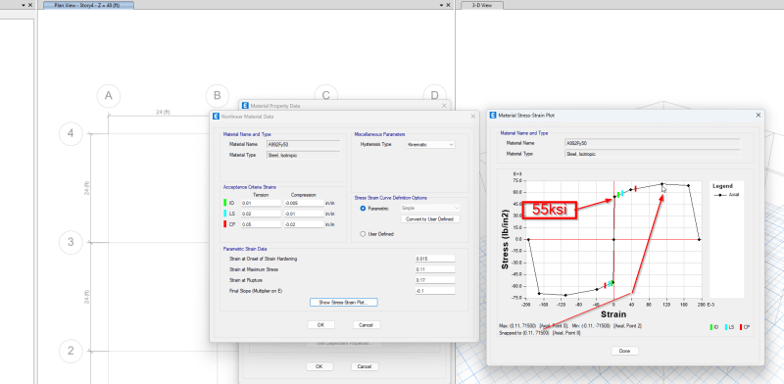784x384 pixels.
Task: Open the left pane dropdown arrow
Action: [x=24, y=5]
